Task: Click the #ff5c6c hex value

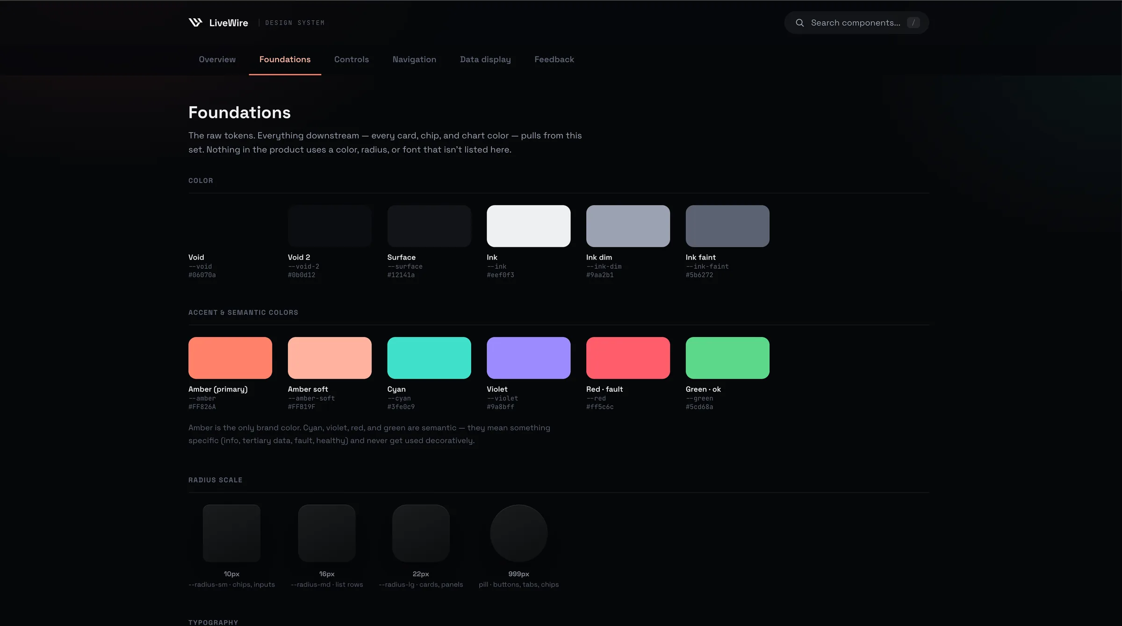Action: [x=600, y=407]
